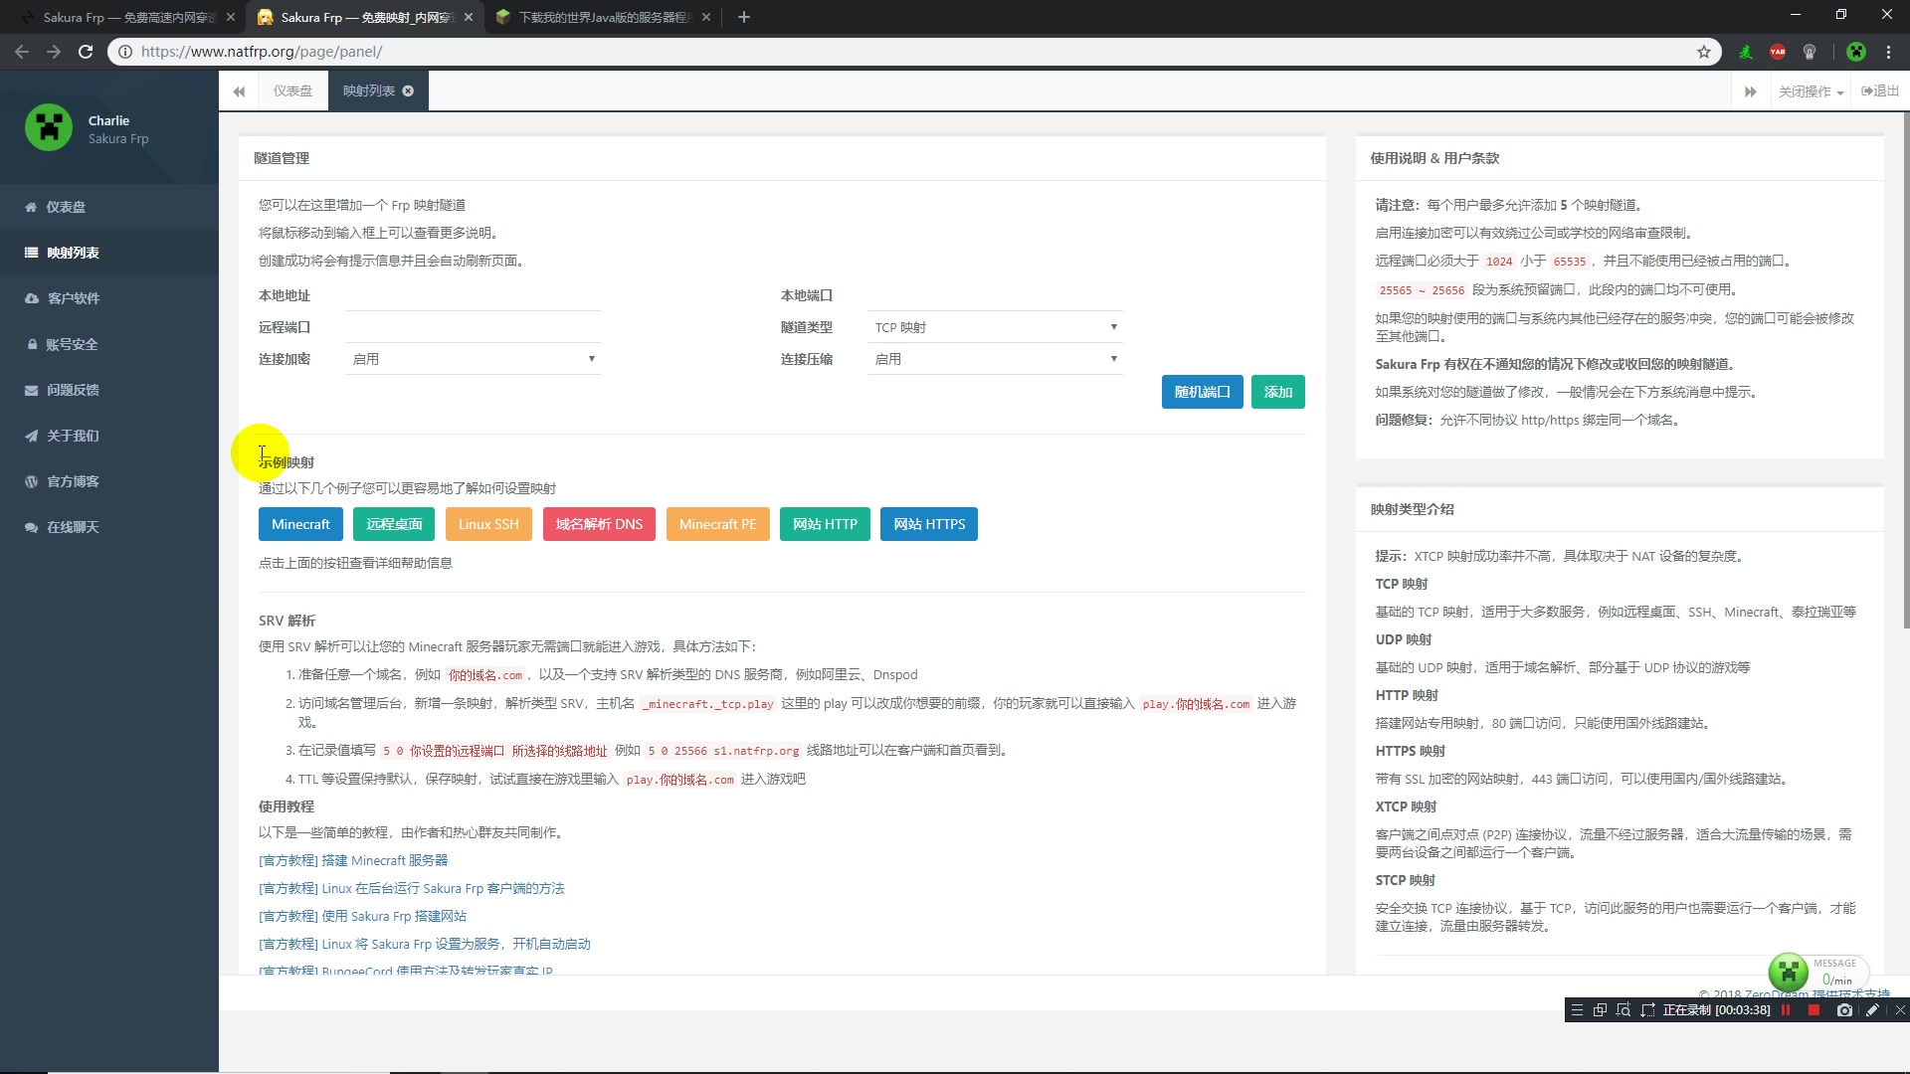Open the browser profile creeper avatar

pyautogui.click(x=1856, y=52)
